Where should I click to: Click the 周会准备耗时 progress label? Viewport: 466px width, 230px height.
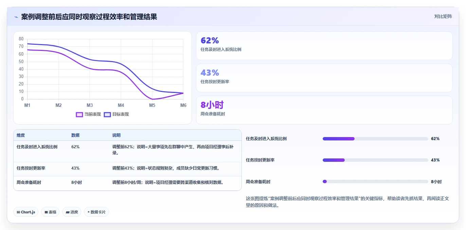(x=258, y=182)
